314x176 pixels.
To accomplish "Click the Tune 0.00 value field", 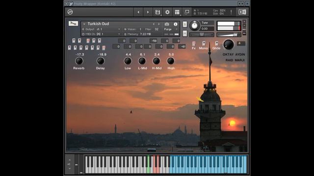I will tap(208, 29).
